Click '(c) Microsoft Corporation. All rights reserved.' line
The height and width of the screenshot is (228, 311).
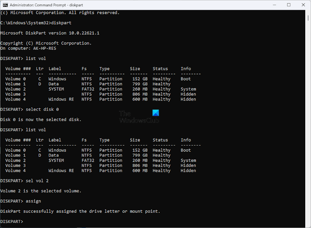point(60,13)
